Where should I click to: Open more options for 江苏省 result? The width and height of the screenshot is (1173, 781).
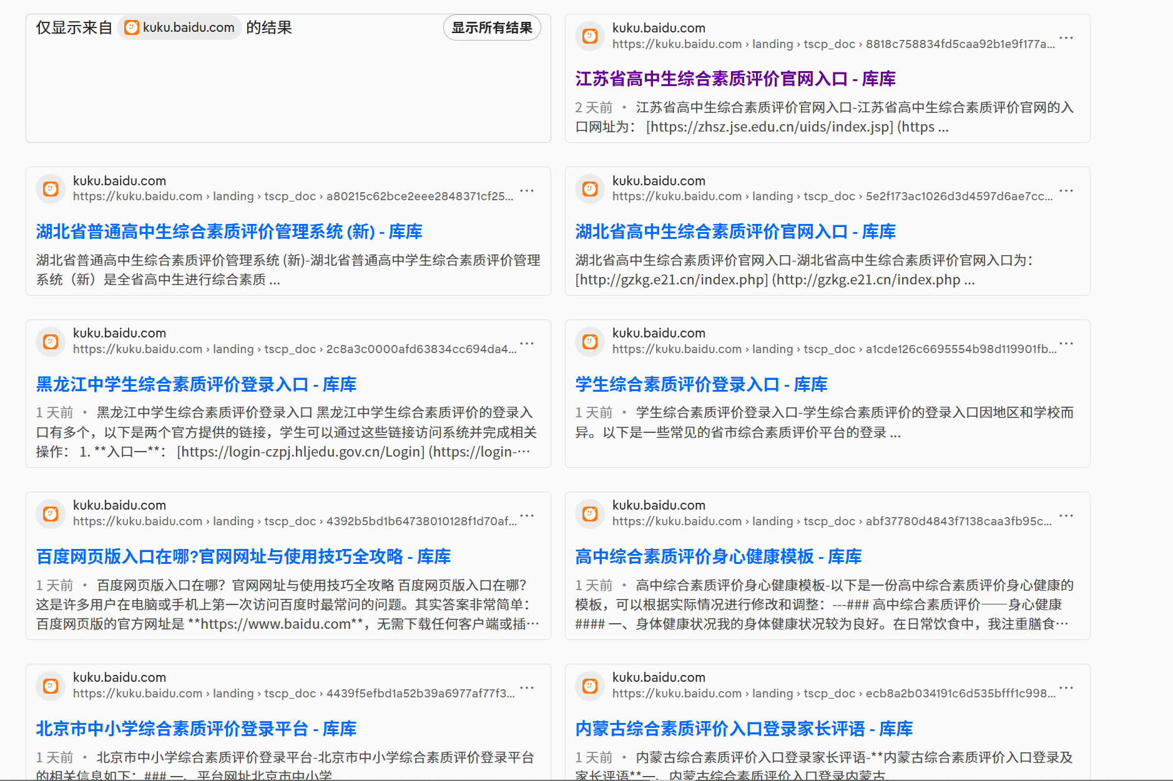point(1066,38)
